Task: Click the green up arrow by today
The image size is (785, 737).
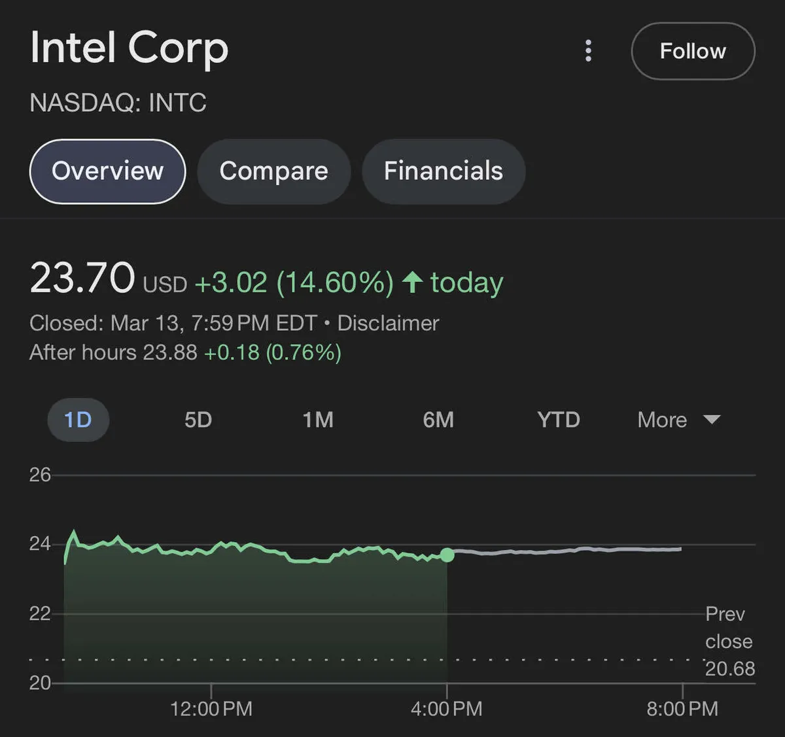Action: [412, 283]
